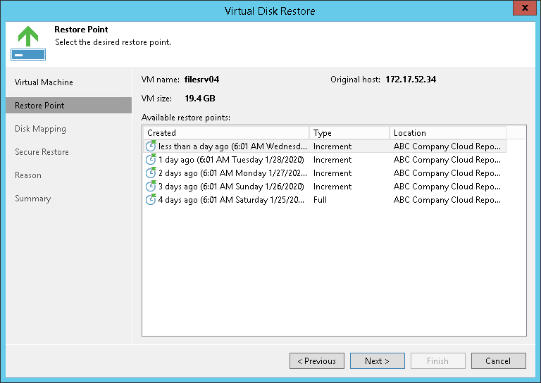The height and width of the screenshot is (383, 541).
Task: Go to the Virtual Machine step
Action: (x=44, y=82)
